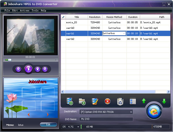Click the recycle bin Clear all icon
This screenshot has height=132, width=173.
pyautogui.click(x=120, y=101)
